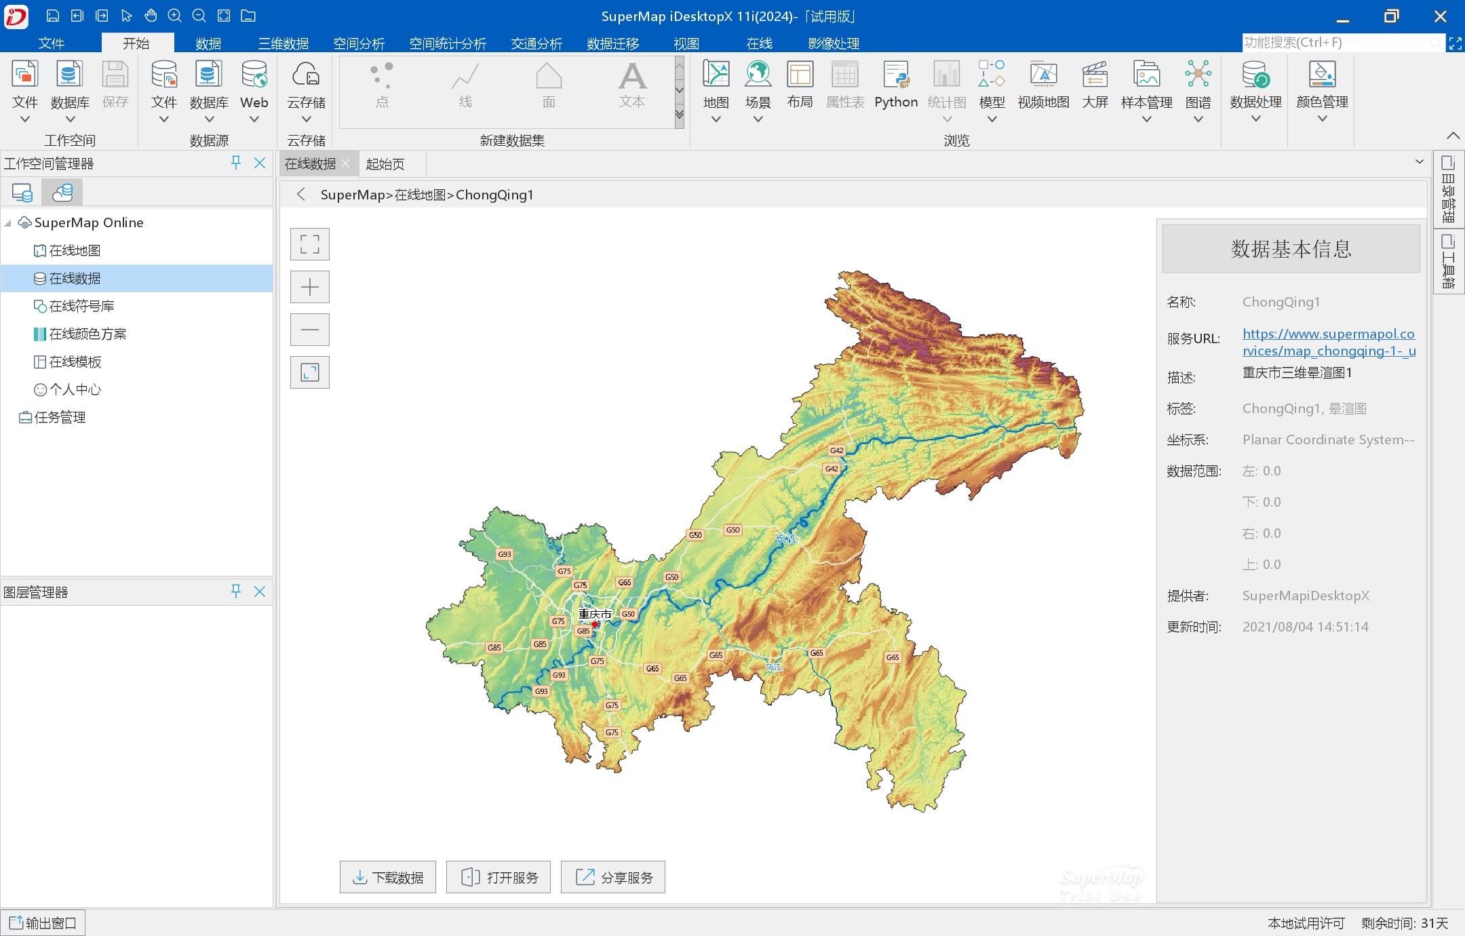Open the Scene (场景) icon
The height and width of the screenshot is (936, 1465).
(758, 75)
